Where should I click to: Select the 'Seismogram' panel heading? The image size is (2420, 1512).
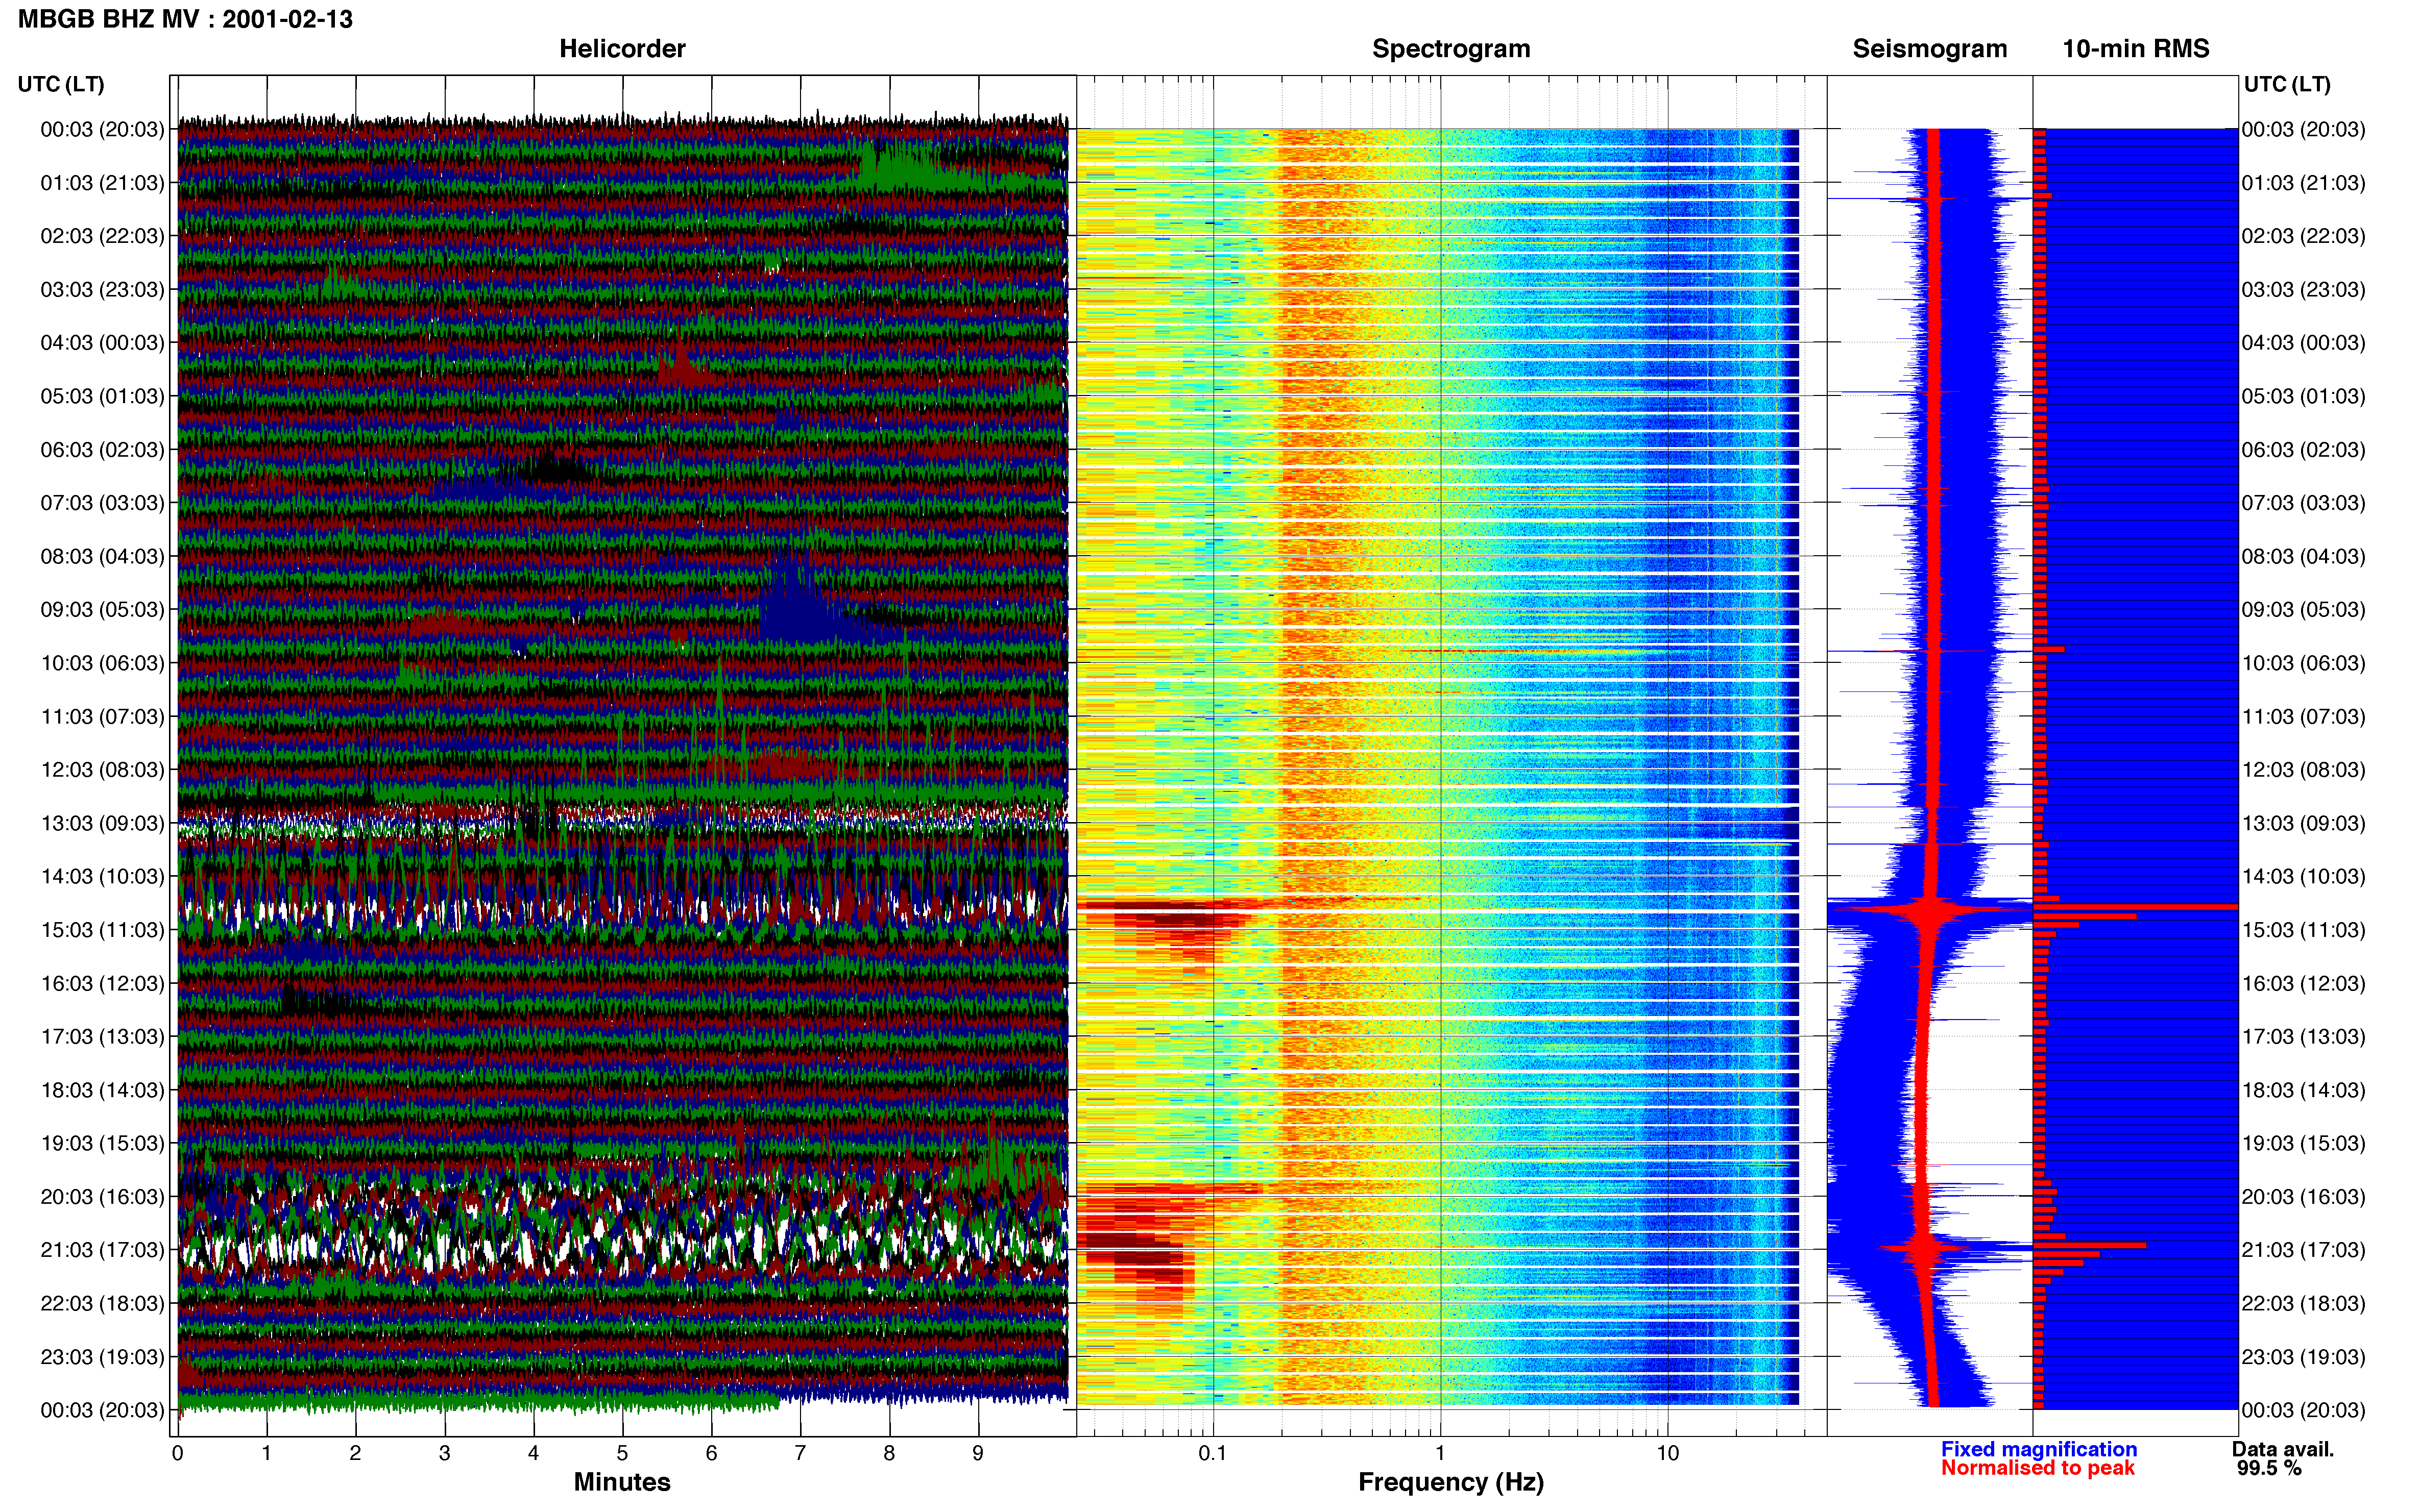pos(1930,49)
